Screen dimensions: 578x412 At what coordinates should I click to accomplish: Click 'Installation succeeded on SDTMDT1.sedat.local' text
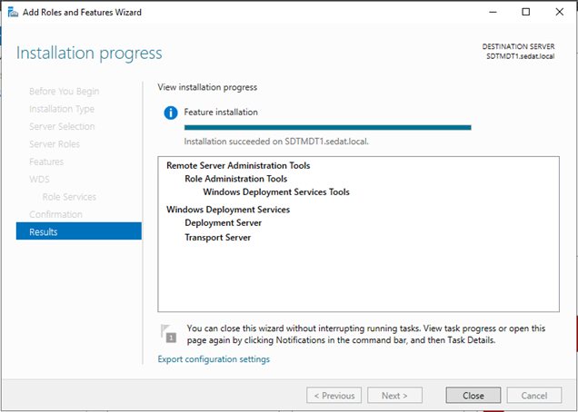[x=276, y=142]
